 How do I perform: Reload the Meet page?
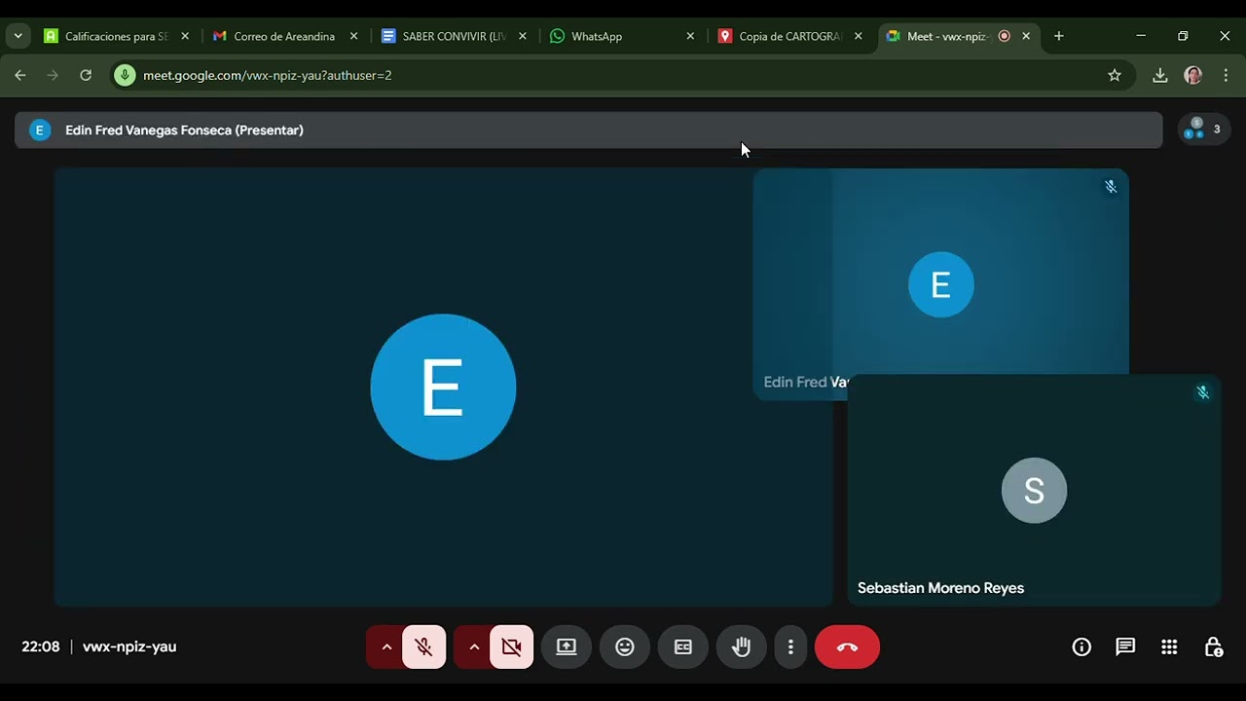(86, 75)
